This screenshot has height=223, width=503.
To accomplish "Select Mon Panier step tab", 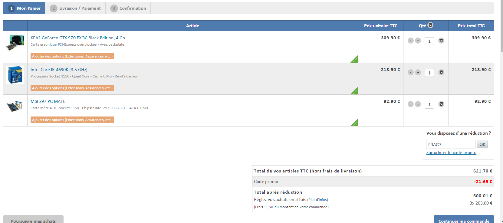I will (24, 8).
